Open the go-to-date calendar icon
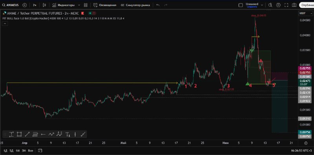The width and height of the screenshot is (314, 155). [40, 150]
